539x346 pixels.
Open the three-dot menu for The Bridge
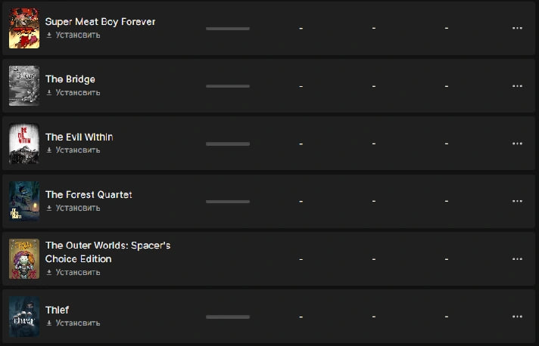pos(517,85)
